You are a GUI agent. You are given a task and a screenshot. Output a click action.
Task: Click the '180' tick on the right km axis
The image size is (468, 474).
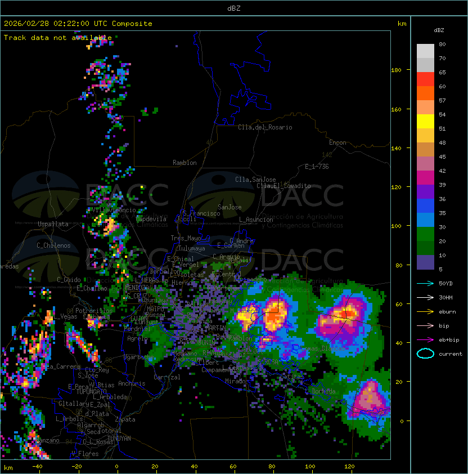tap(396, 70)
